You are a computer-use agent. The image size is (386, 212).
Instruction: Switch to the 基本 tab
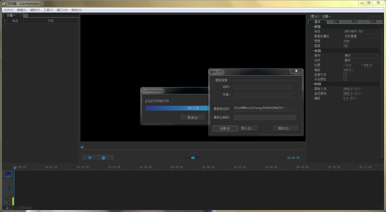pos(317,22)
